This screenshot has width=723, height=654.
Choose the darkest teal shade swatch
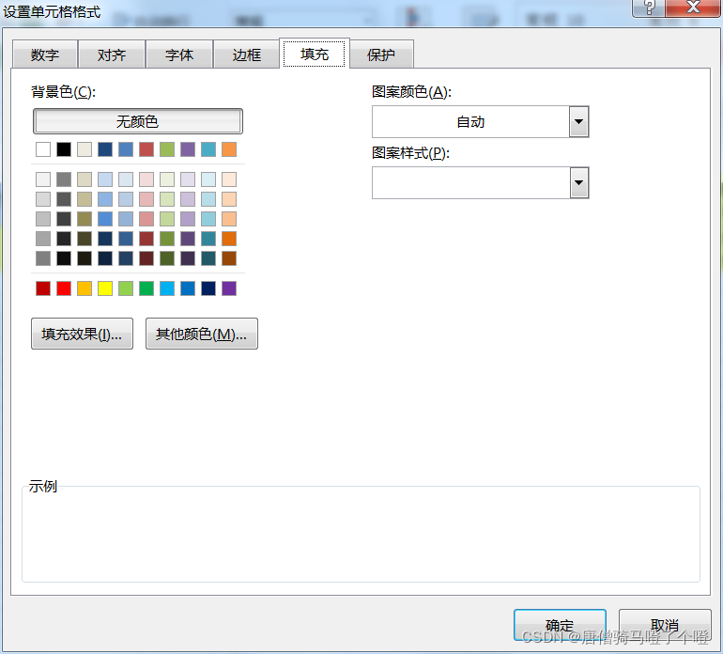(x=208, y=258)
